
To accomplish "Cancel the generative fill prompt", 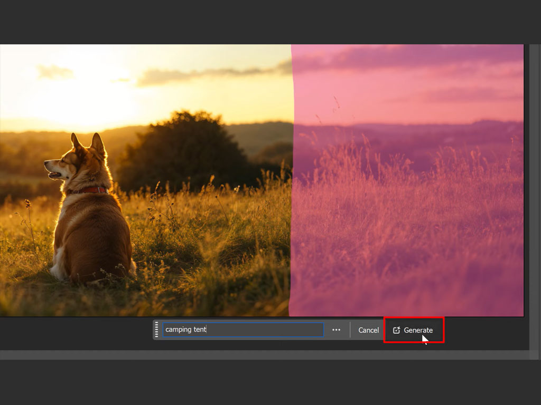I will point(368,330).
